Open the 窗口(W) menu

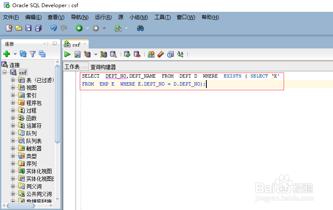coord(186,17)
